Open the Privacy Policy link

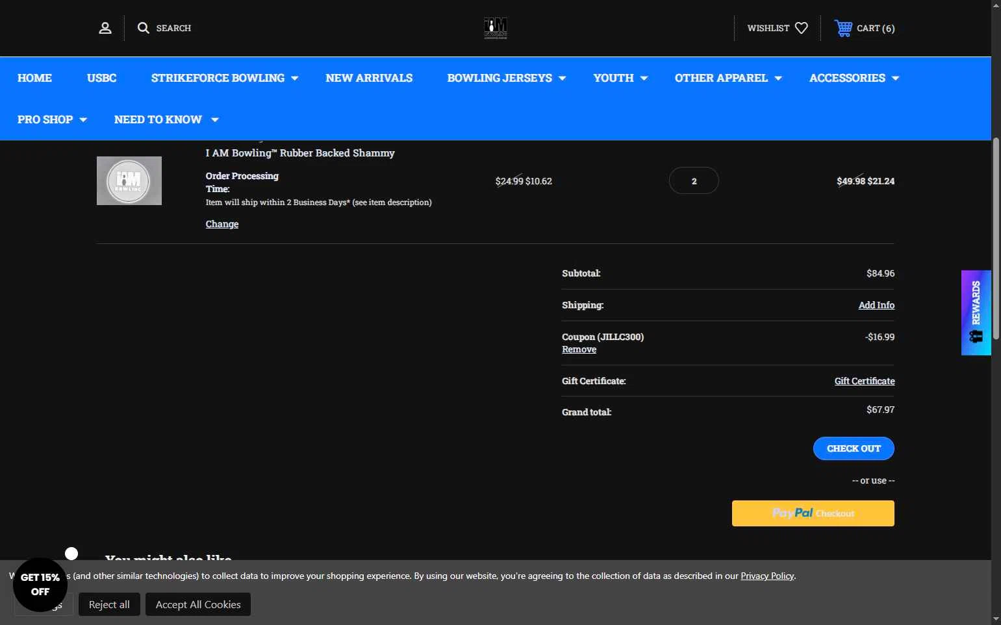767,576
